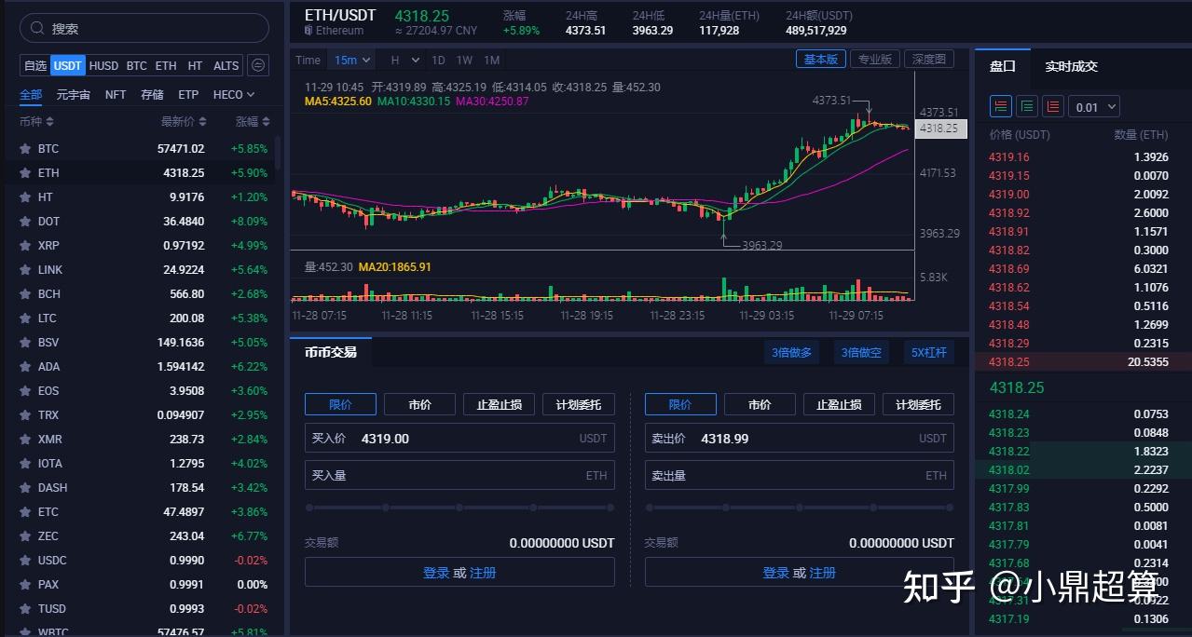Favorite ZEC with its star icon
Screen dimensions: 1192x637
(24, 535)
